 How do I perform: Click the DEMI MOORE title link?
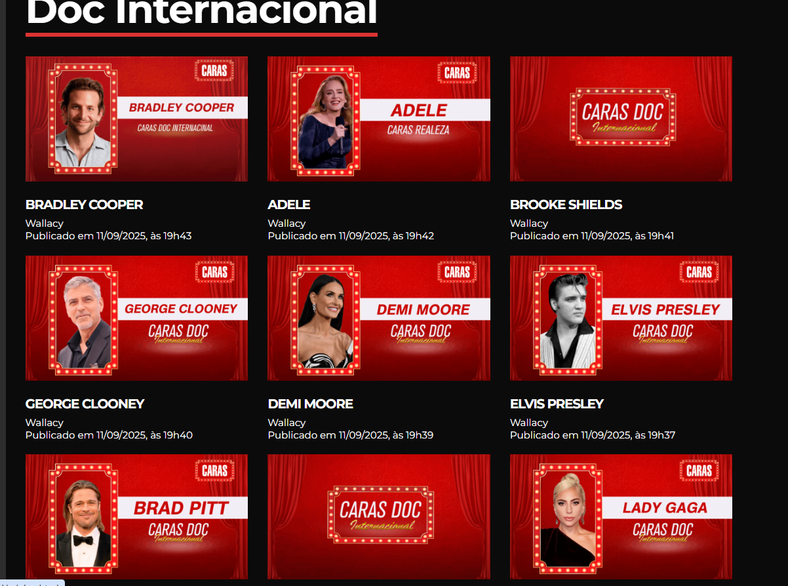[311, 404]
